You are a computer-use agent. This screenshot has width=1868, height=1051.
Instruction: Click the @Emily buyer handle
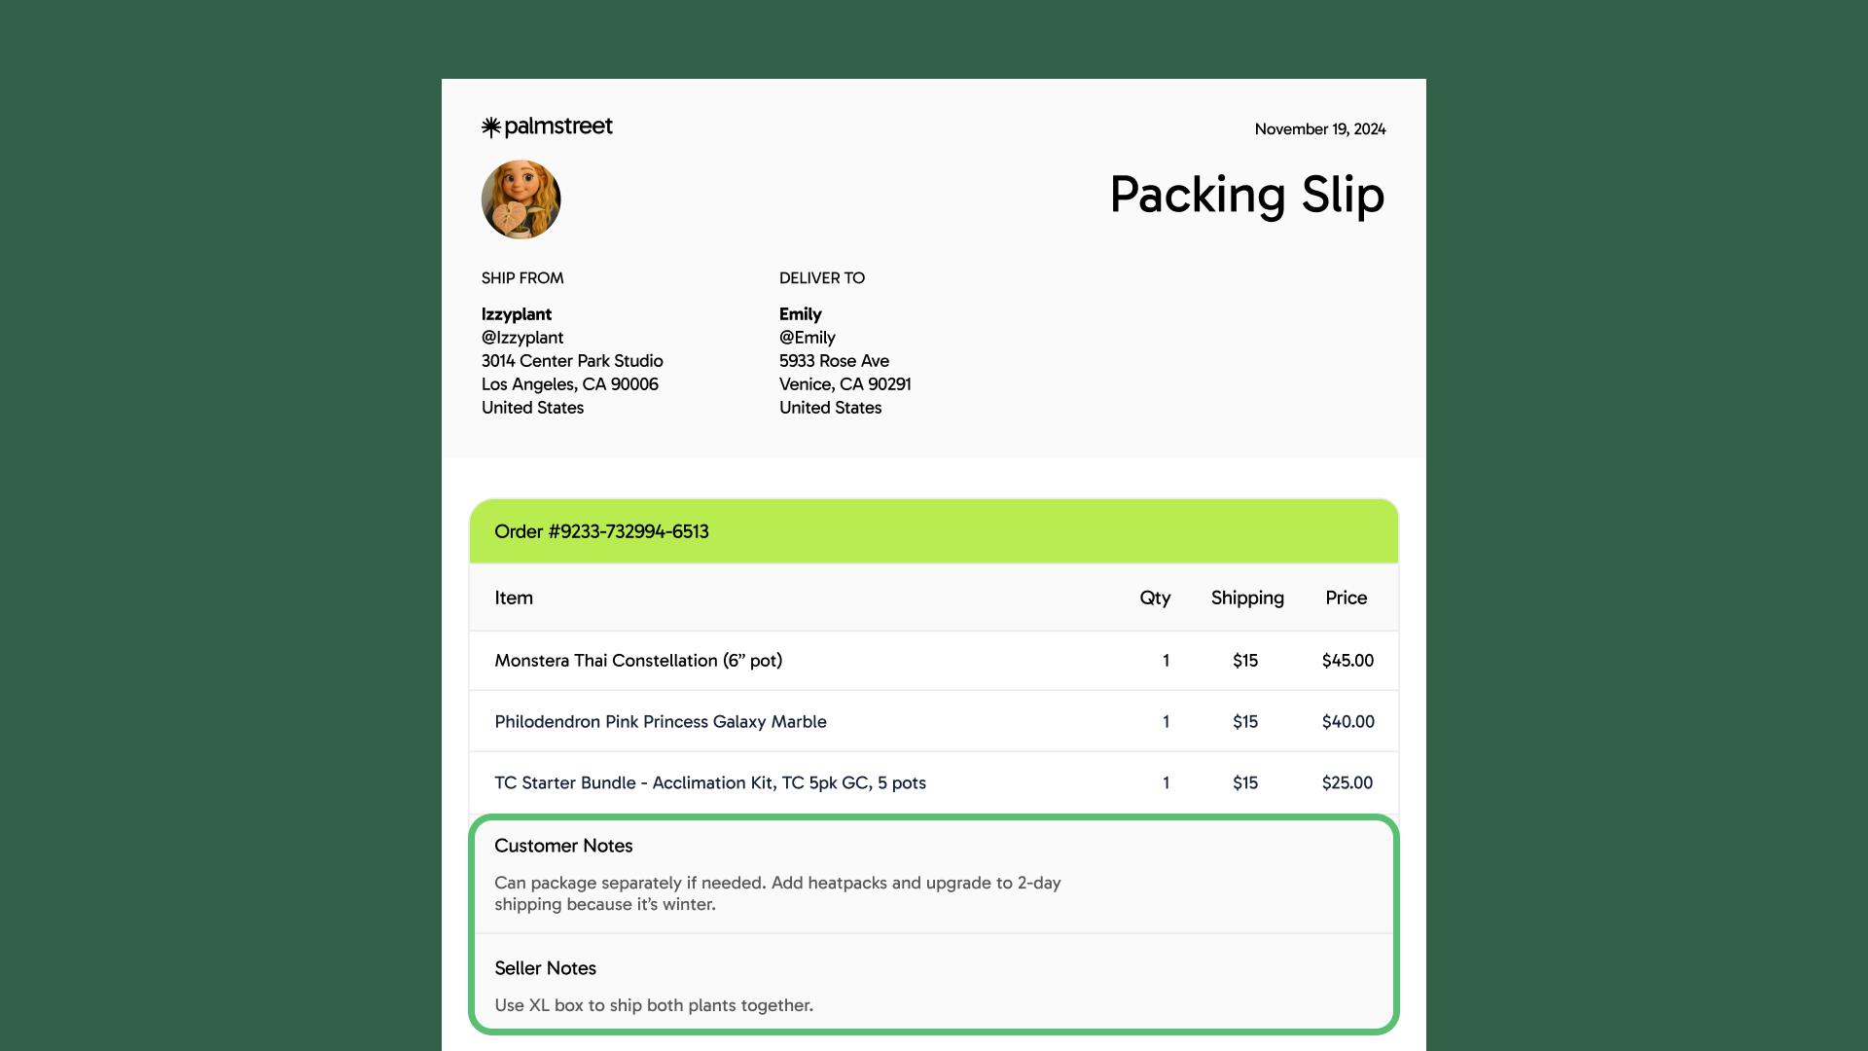point(808,338)
